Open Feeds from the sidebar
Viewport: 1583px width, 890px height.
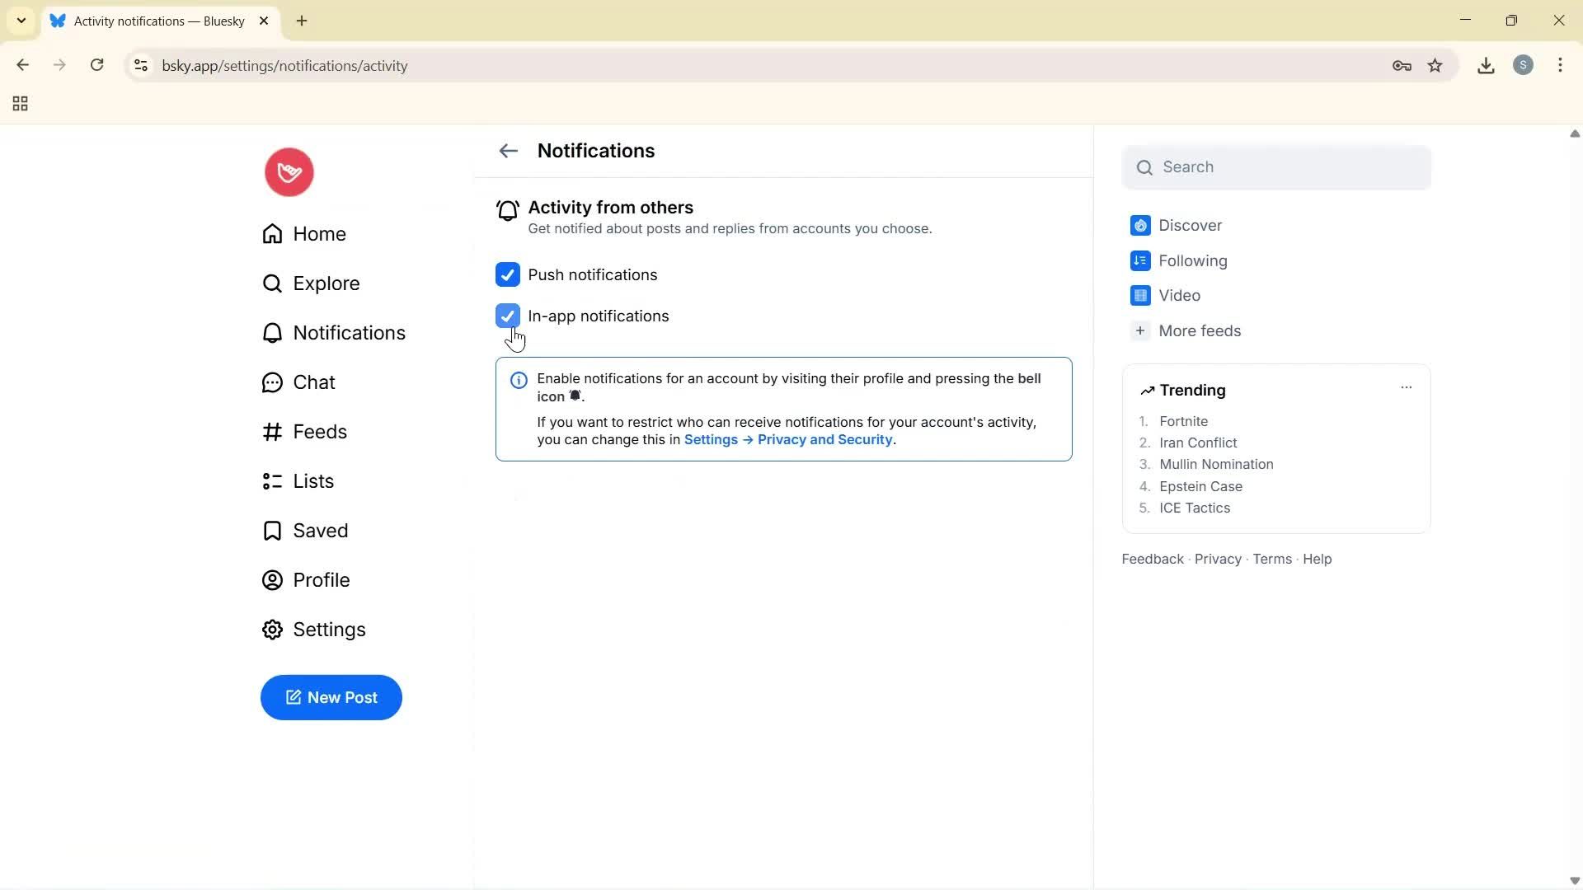point(320,432)
